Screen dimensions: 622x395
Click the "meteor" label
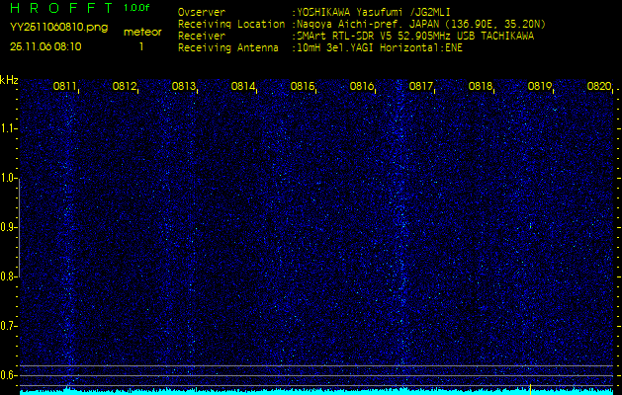[x=142, y=33]
